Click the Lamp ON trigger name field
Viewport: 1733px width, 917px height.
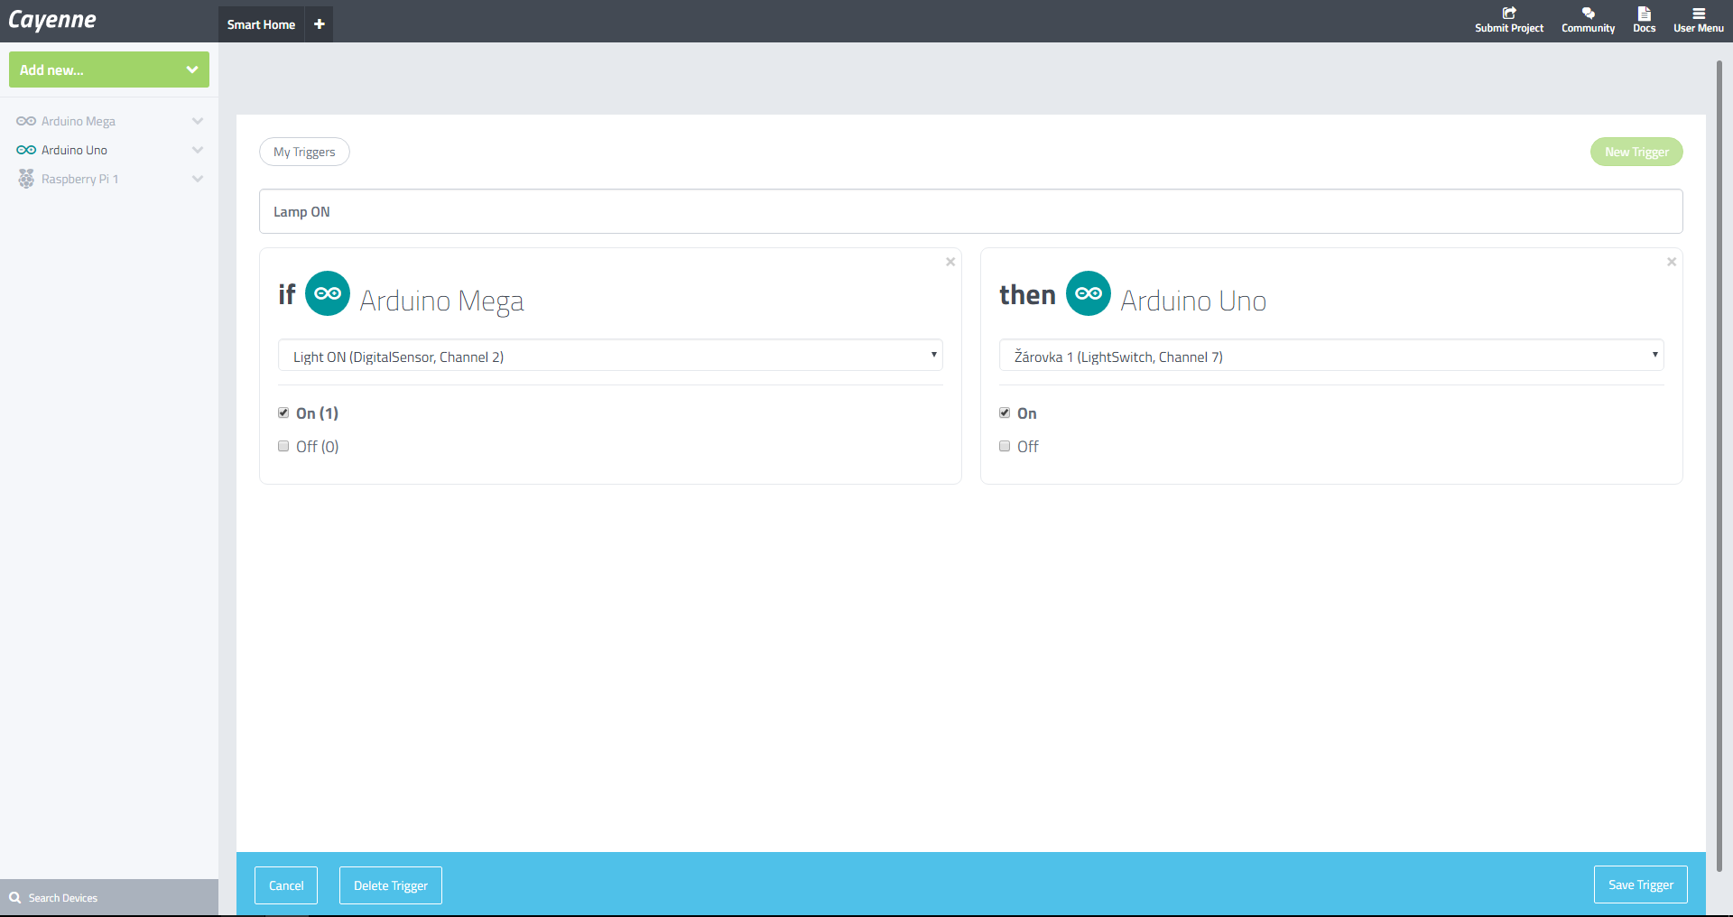[970, 211]
